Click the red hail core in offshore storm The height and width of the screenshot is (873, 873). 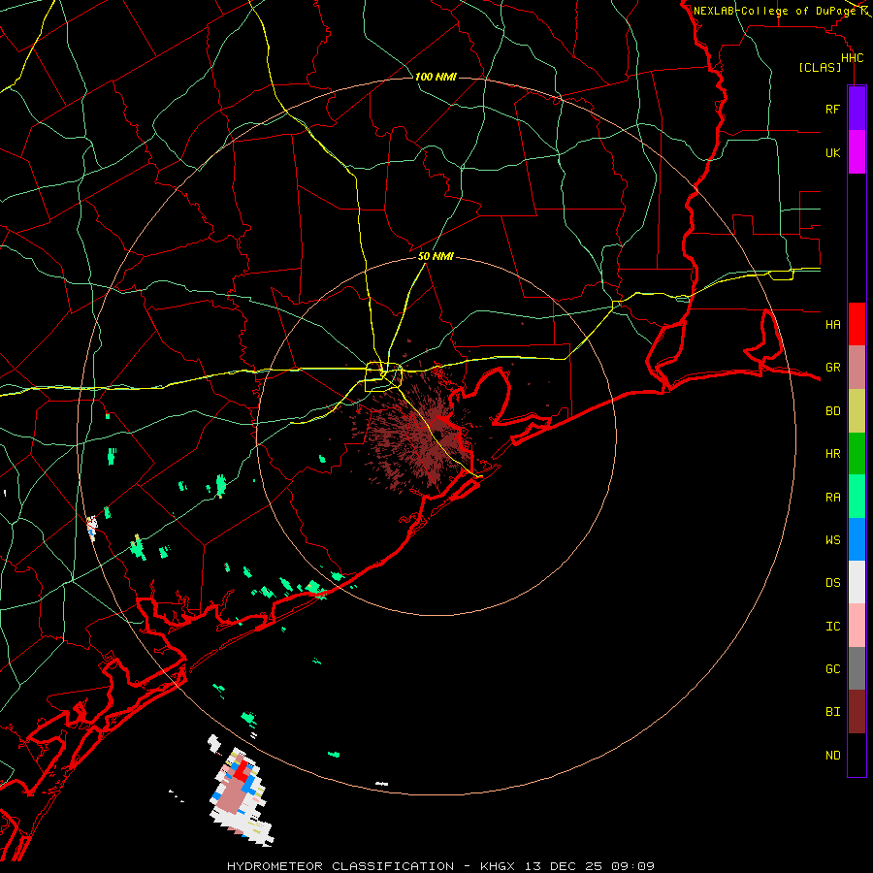point(242,772)
